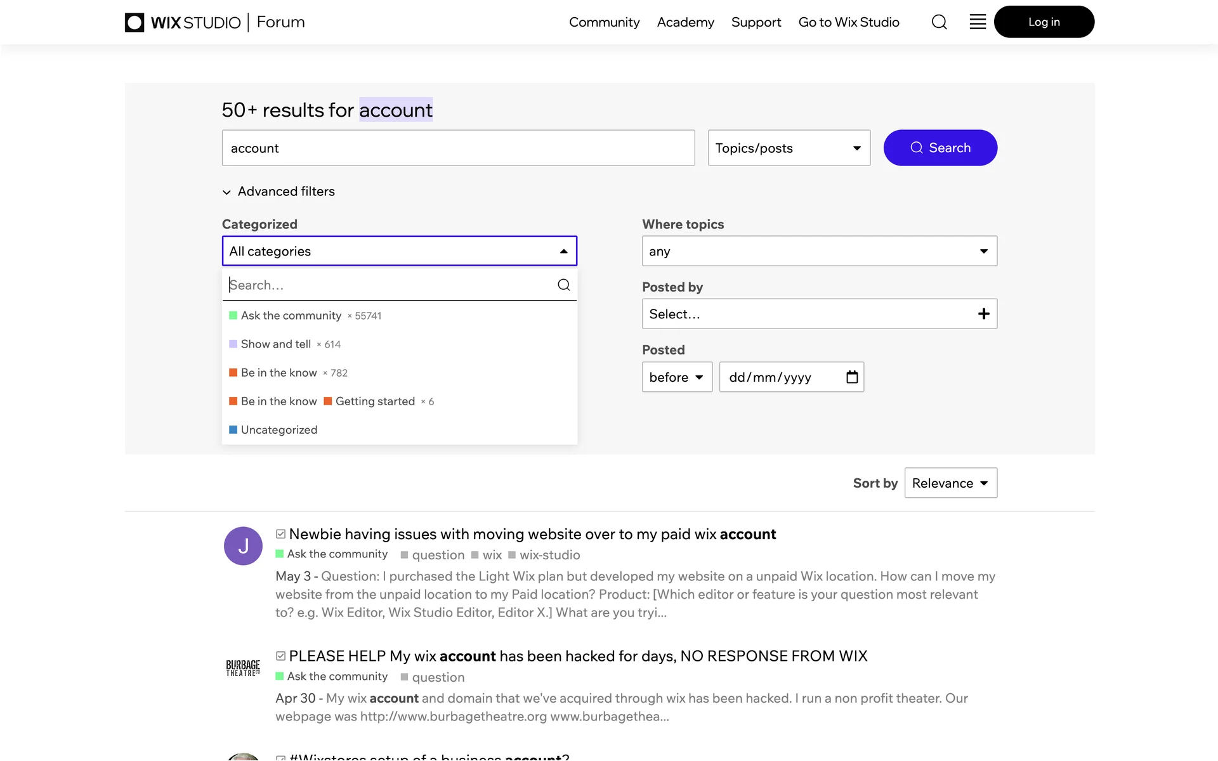Click the calendar icon in date field
Screen dimensions: 1218x761
tap(852, 377)
